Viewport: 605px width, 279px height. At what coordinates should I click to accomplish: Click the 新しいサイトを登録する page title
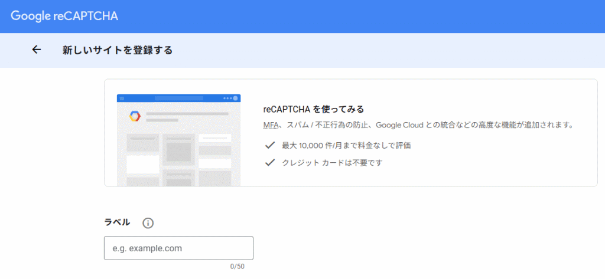118,50
